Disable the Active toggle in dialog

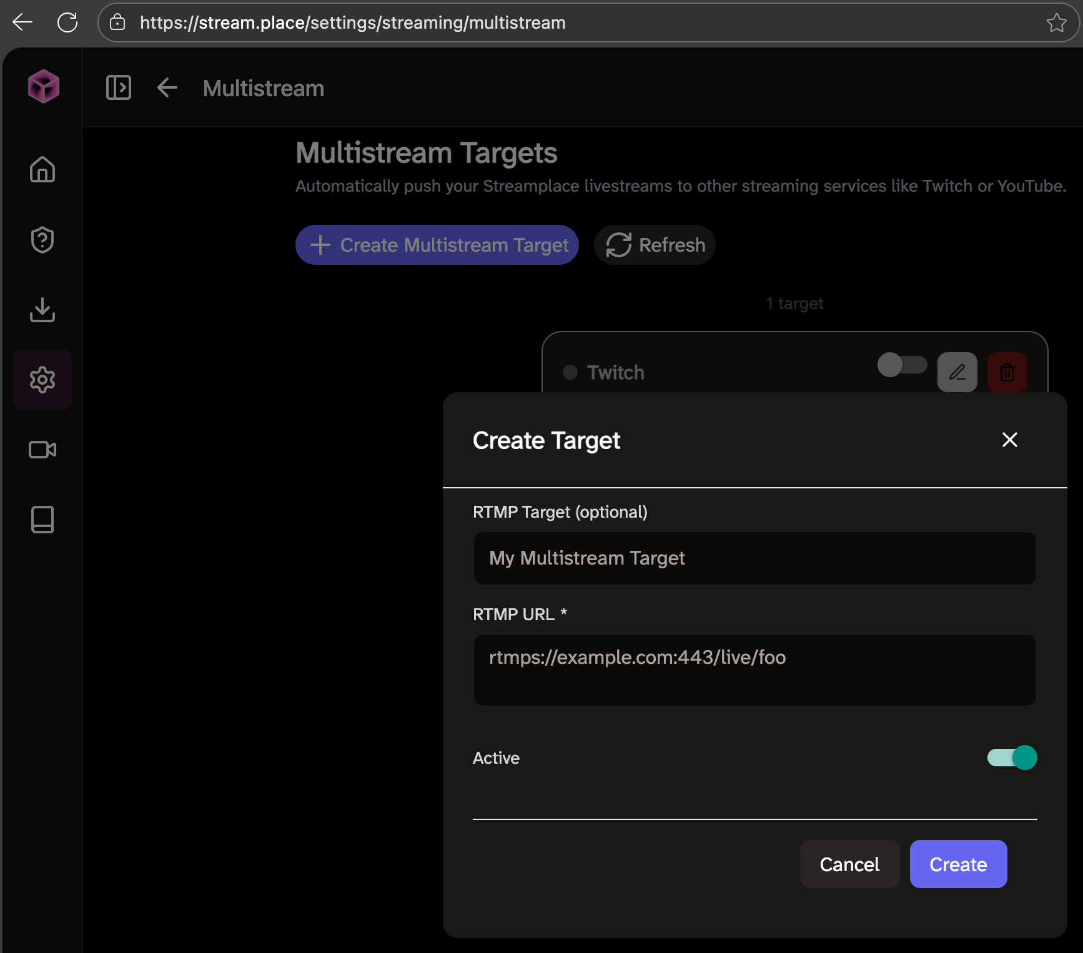1012,758
